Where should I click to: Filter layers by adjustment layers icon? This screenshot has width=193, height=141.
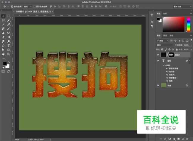175,41
